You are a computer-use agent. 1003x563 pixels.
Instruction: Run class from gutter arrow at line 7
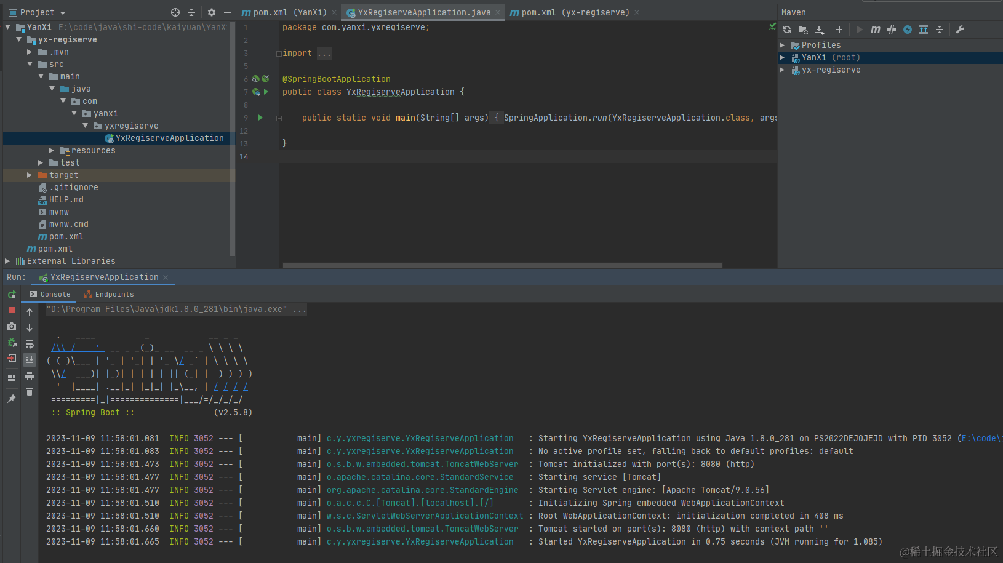coord(266,92)
